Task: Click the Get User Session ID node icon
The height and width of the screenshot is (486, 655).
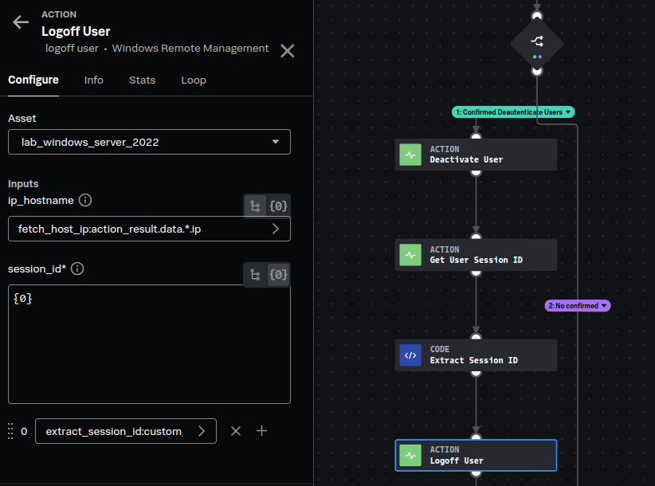Action: click(410, 255)
